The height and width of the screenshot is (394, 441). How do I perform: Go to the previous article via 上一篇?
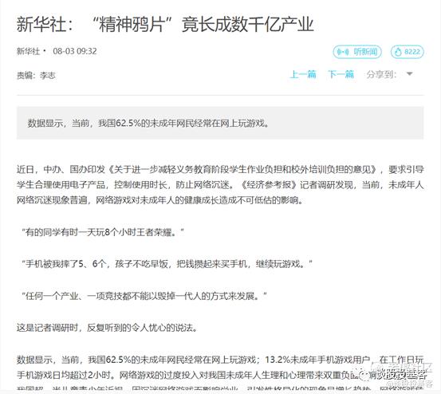303,74
